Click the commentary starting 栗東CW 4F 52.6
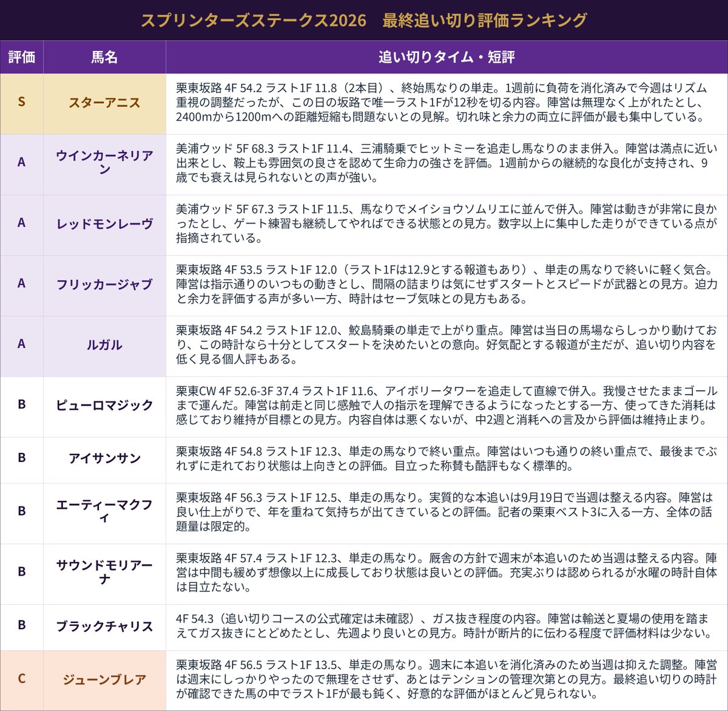The width and height of the screenshot is (728, 711). click(x=447, y=406)
